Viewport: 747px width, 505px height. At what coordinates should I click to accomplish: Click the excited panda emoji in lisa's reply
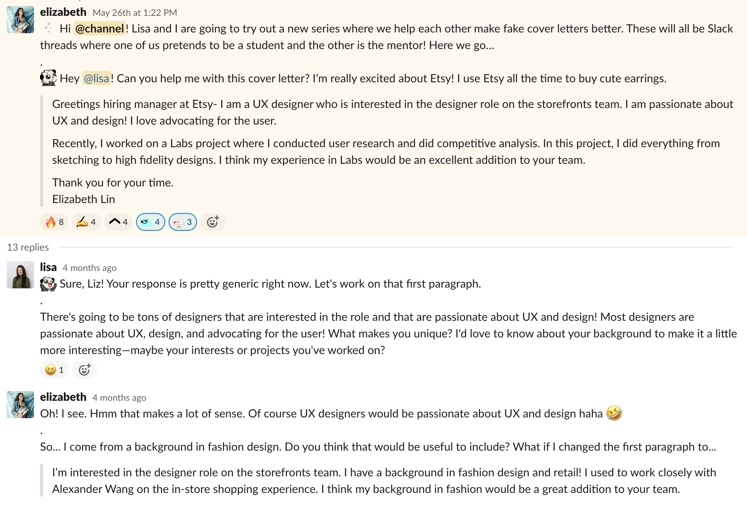point(48,284)
